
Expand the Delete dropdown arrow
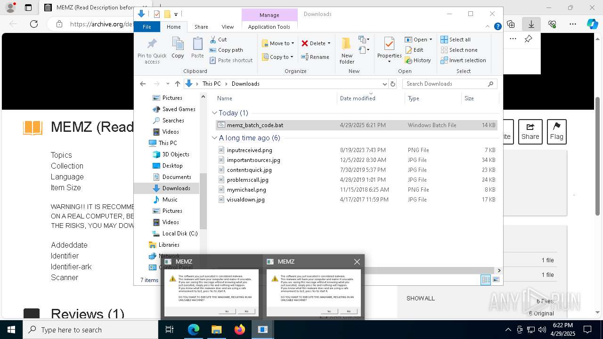pos(329,43)
